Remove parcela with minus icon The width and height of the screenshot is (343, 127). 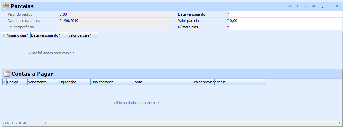329,6
